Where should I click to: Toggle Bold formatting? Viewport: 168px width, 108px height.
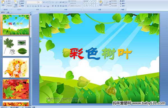pyautogui.click(x=28, y=6)
